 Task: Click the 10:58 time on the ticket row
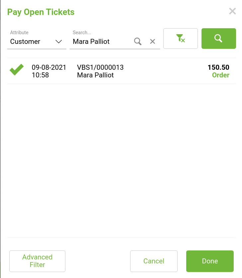(x=40, y=75)
